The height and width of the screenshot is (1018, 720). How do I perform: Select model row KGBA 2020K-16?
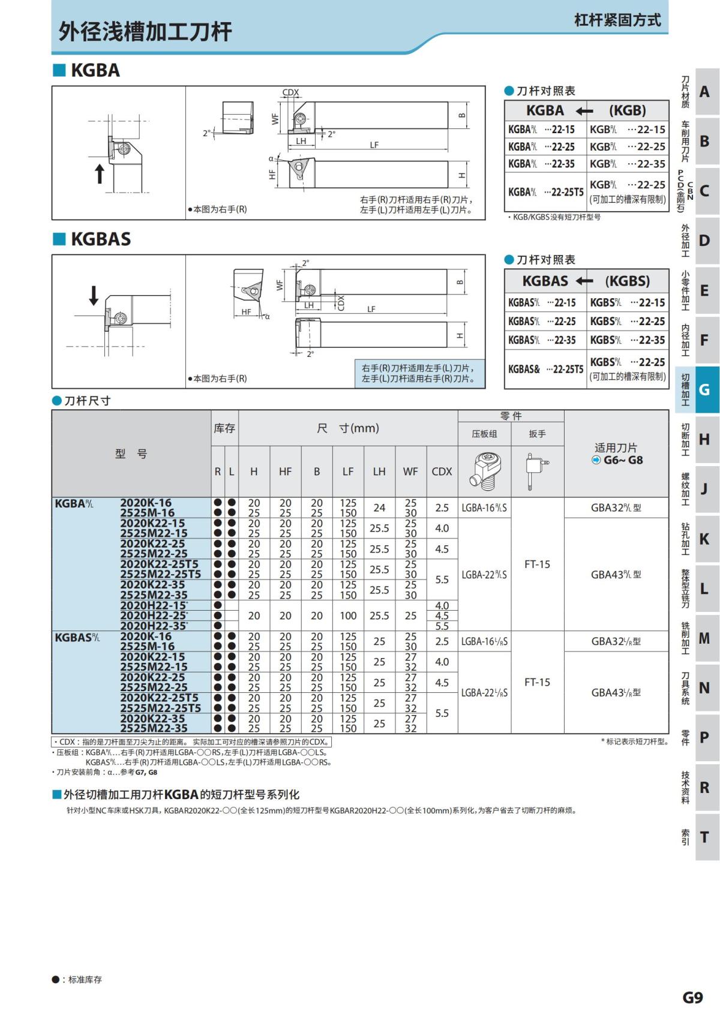[x=146, y=503]
